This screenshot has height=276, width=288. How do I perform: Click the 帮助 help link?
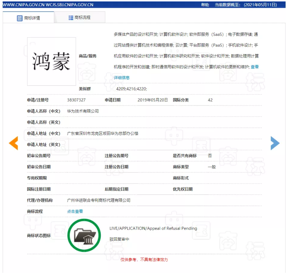[x=205, y=5]
